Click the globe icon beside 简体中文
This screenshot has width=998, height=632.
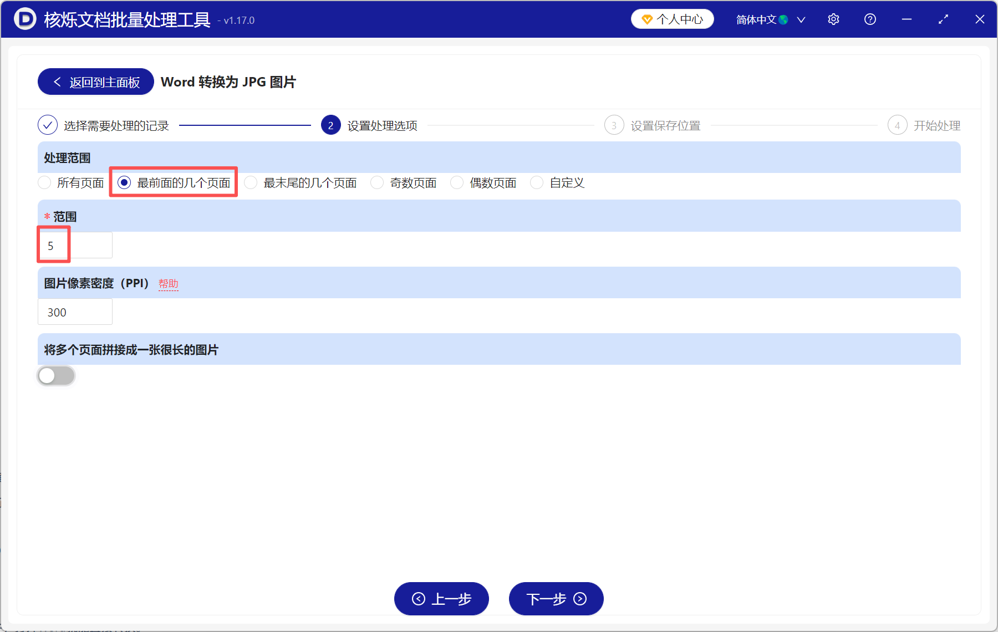tap(783, 19)
